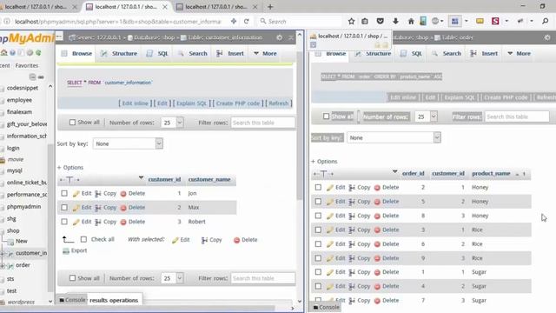This screenshot has width=556, height=313.
Task: Click the Refresh link in customer panel
Action: (278, 103)
